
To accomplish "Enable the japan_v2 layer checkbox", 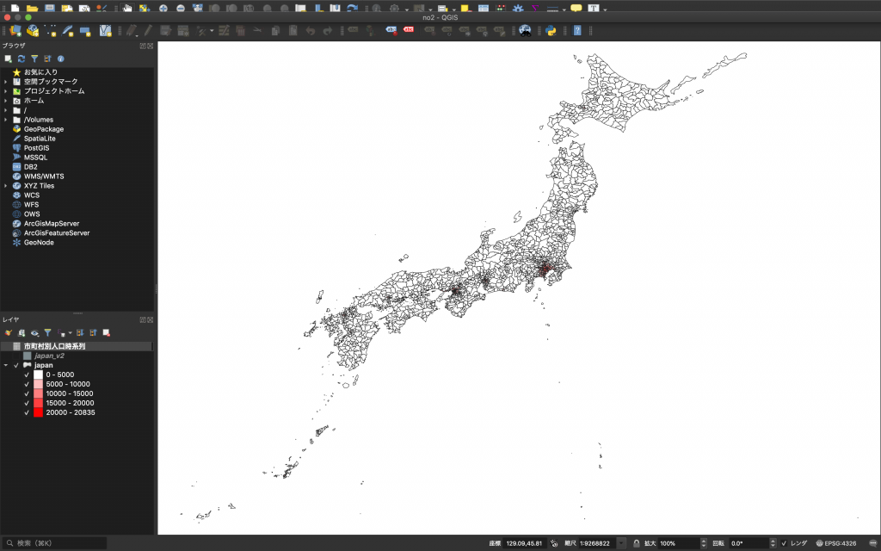I will pos(15,356).
